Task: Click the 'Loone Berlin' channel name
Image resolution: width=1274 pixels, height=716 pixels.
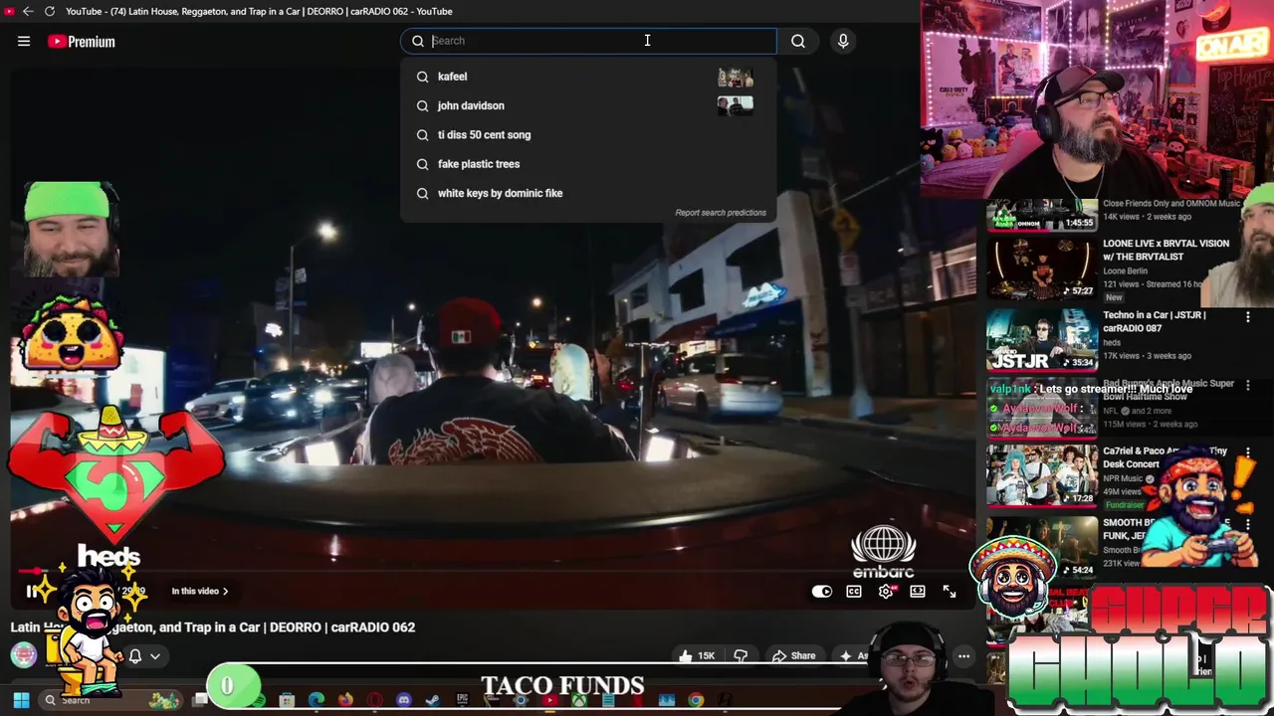Action: (x=1125, y=270)
